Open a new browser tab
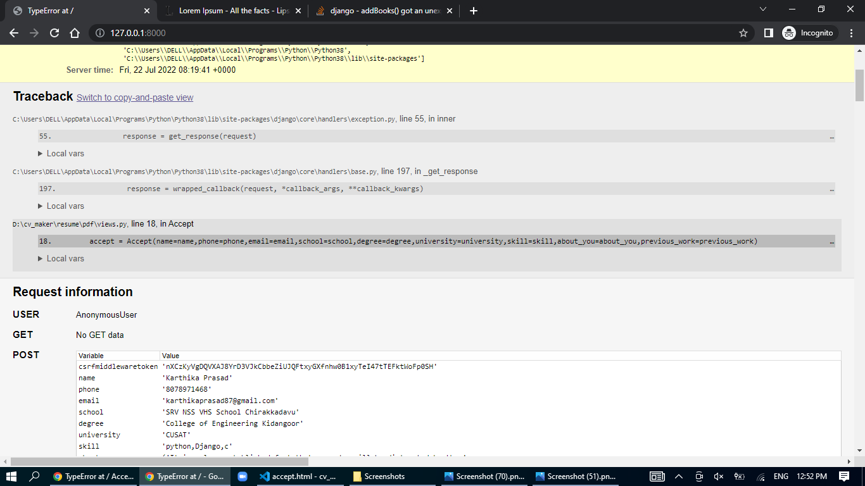Screen dimensions: 865x486 (474, 11)
